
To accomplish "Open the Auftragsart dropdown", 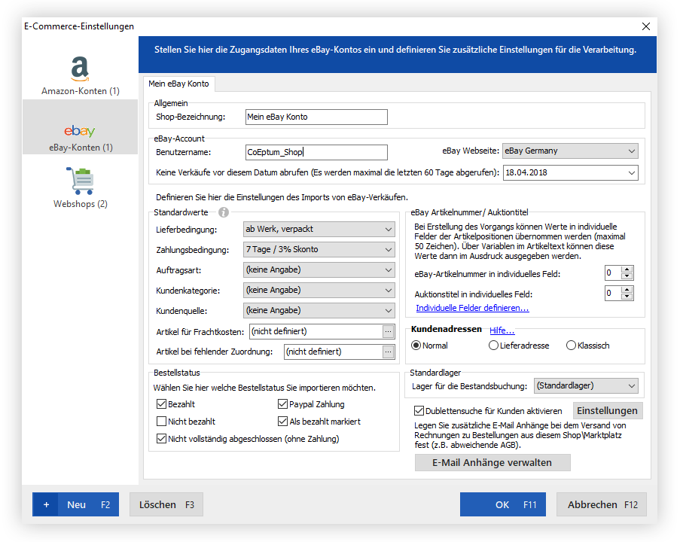I will (x=319, y=270).
